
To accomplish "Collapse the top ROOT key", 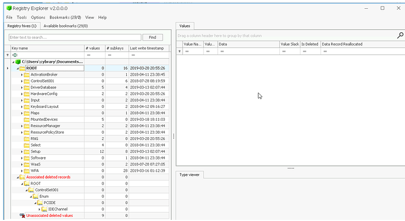I will click(x=18, y=69).
